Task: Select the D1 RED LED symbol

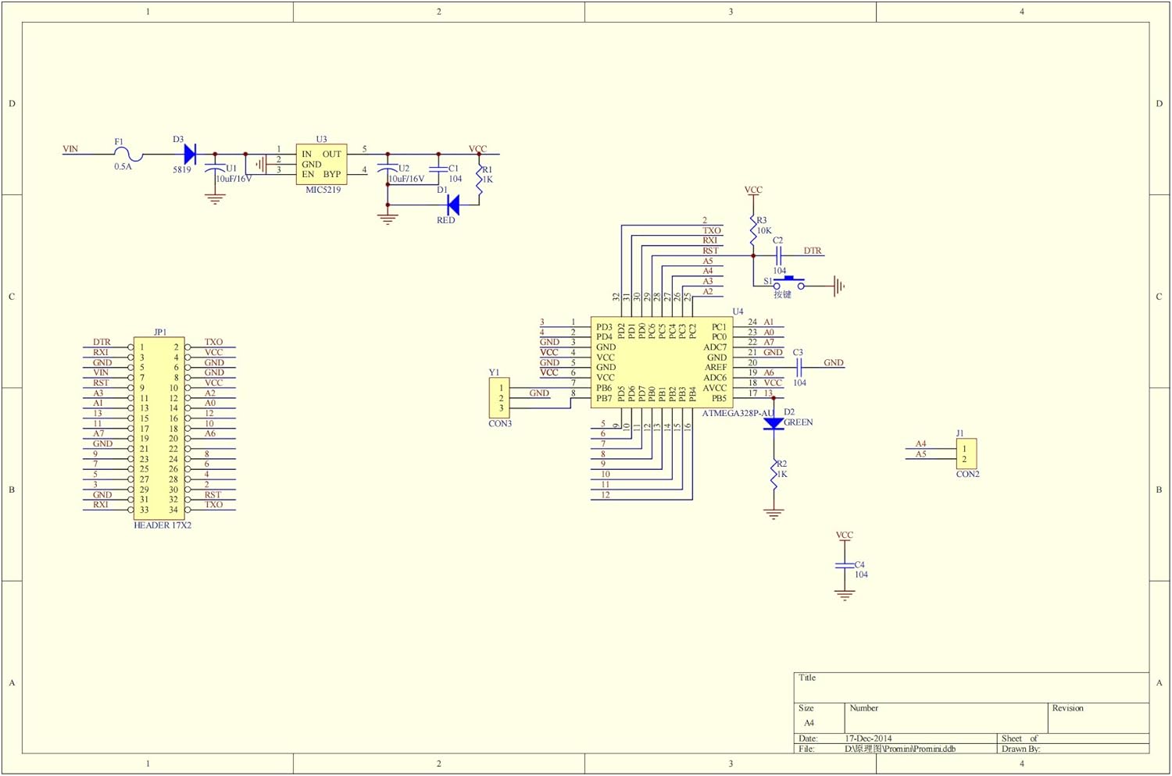Action: point(452,205)
